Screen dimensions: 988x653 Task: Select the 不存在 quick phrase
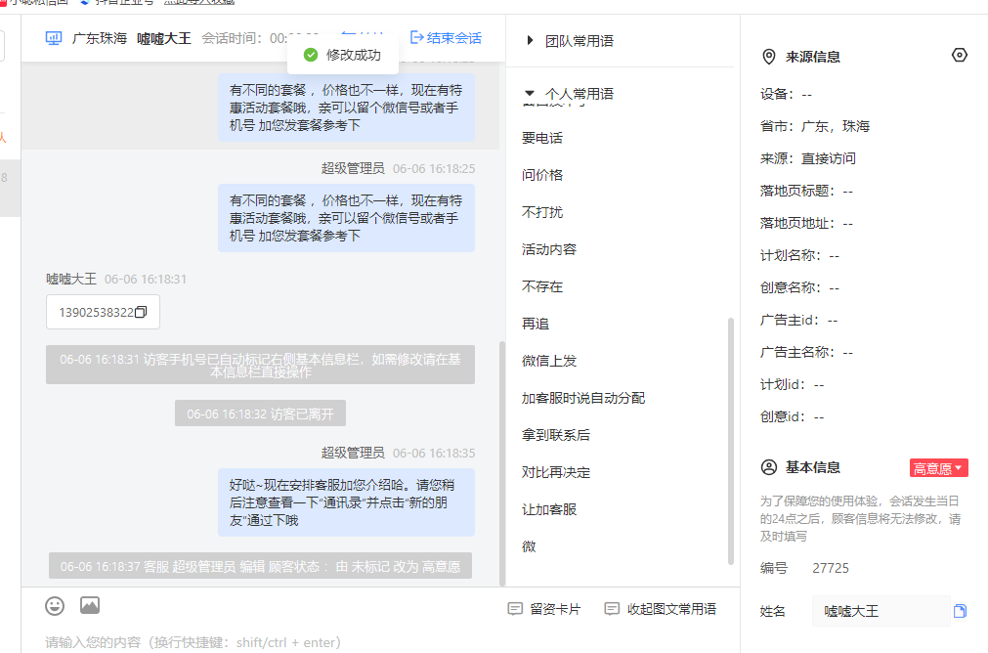click(542, 286)
